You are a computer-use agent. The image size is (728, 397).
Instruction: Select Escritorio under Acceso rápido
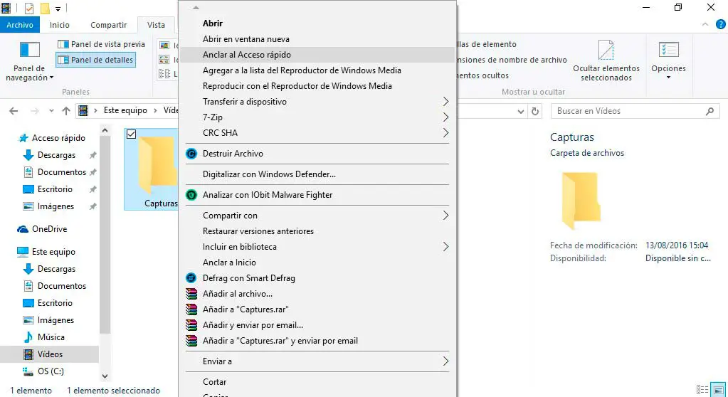click(x=55, y=189)
